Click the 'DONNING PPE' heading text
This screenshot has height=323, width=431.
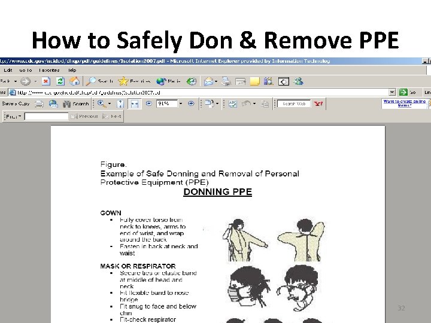click(x=218, y=192)
